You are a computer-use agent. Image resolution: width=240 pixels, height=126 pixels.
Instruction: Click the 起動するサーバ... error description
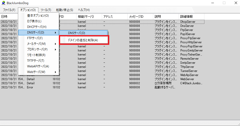(x=165, y=87)
